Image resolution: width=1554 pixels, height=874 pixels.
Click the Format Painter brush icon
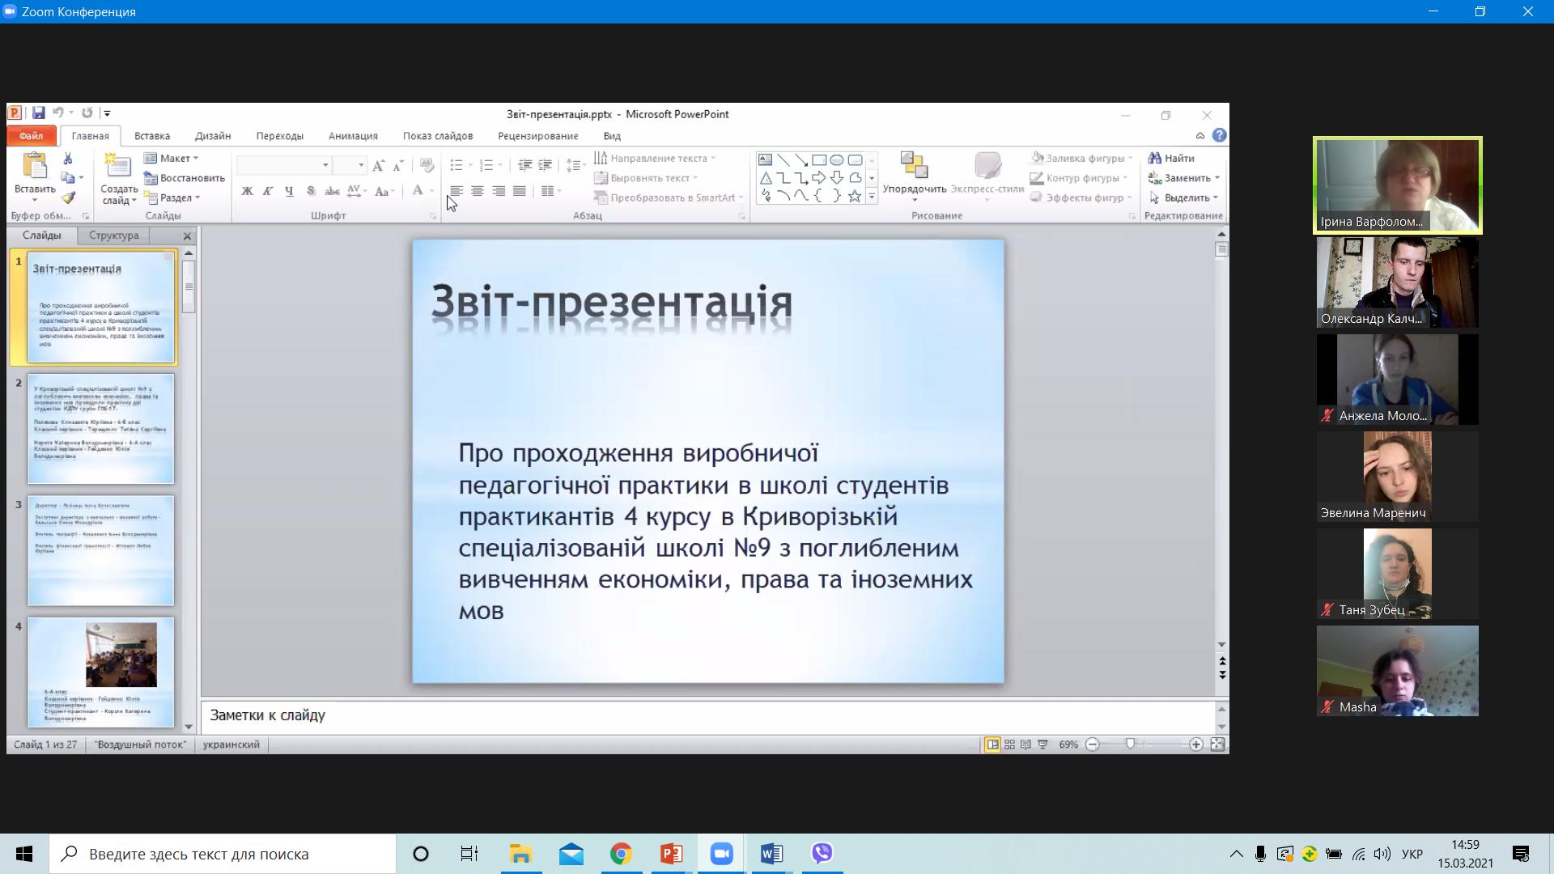tap(68, 197)
